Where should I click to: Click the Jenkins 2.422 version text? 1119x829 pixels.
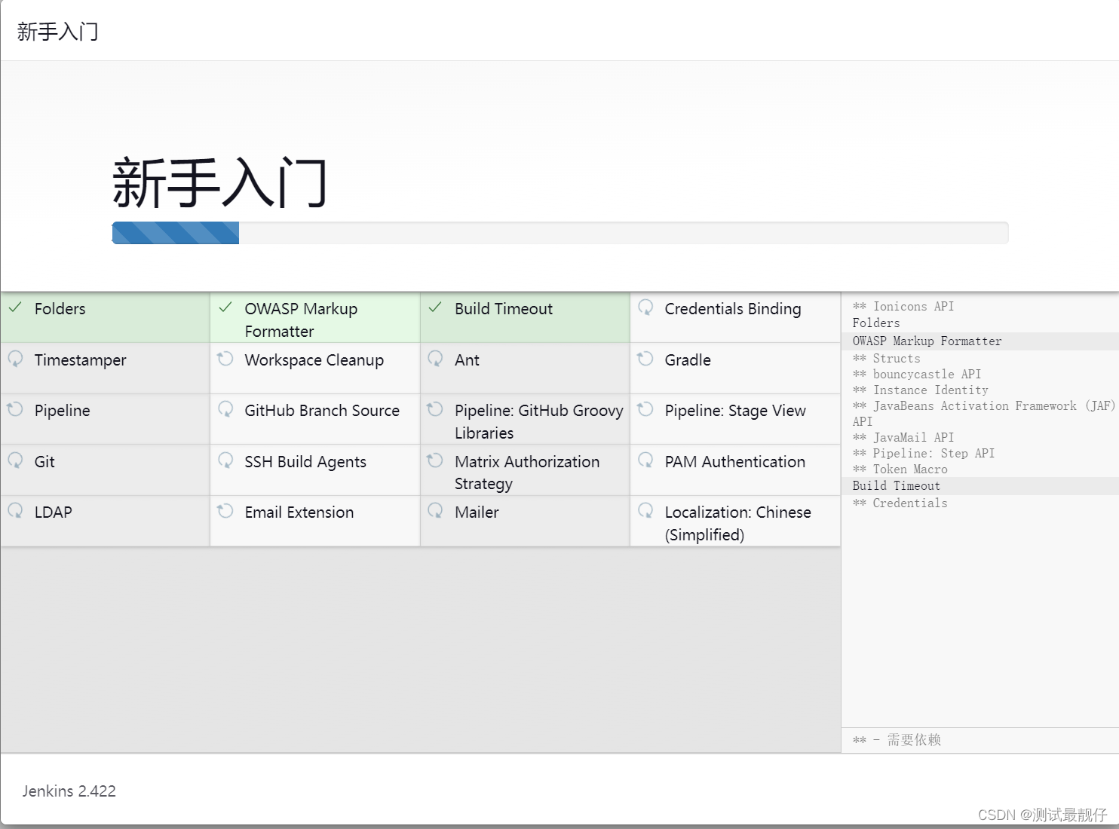tap(69, 791)
